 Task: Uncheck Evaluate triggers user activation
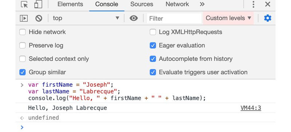tap(153, 72)
